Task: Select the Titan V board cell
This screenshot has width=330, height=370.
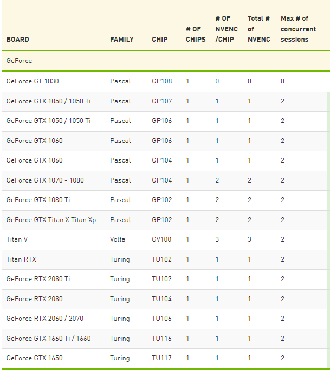Action: [17, 239]
